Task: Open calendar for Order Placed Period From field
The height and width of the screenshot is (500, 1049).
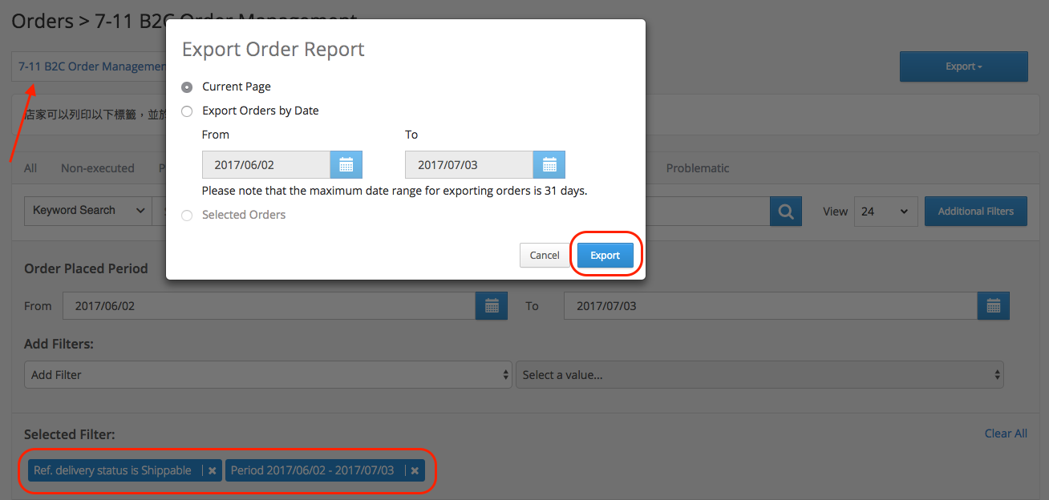Action: (491, 305)
